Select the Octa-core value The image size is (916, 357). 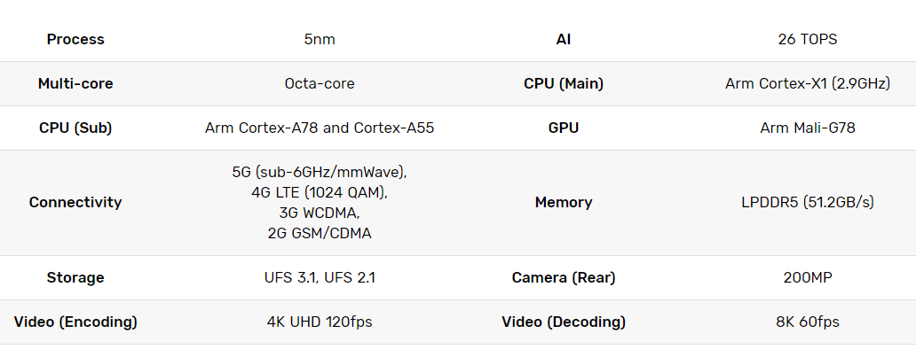coord(320,83)
